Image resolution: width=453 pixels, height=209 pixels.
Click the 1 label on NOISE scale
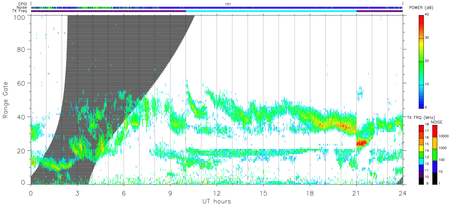(440, 183)
